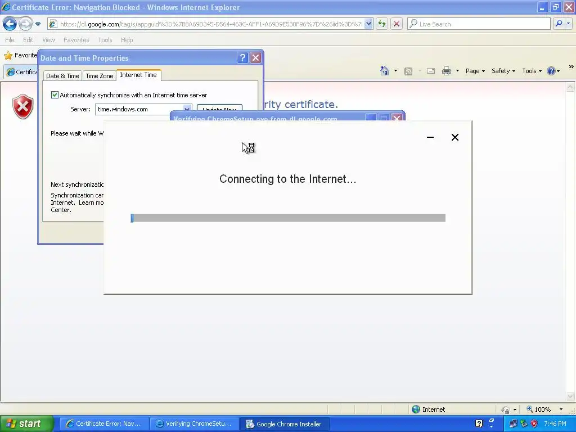
Task: Click the page scrollbar down arrow
Action: (570, 397)
